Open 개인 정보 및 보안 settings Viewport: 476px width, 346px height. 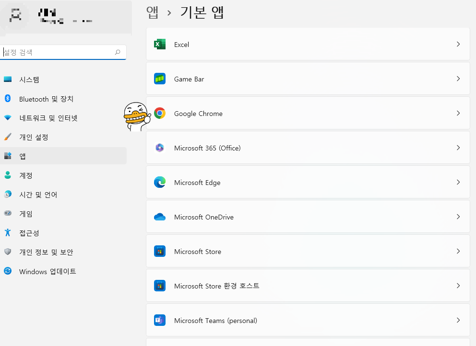(x=63, y=252)
